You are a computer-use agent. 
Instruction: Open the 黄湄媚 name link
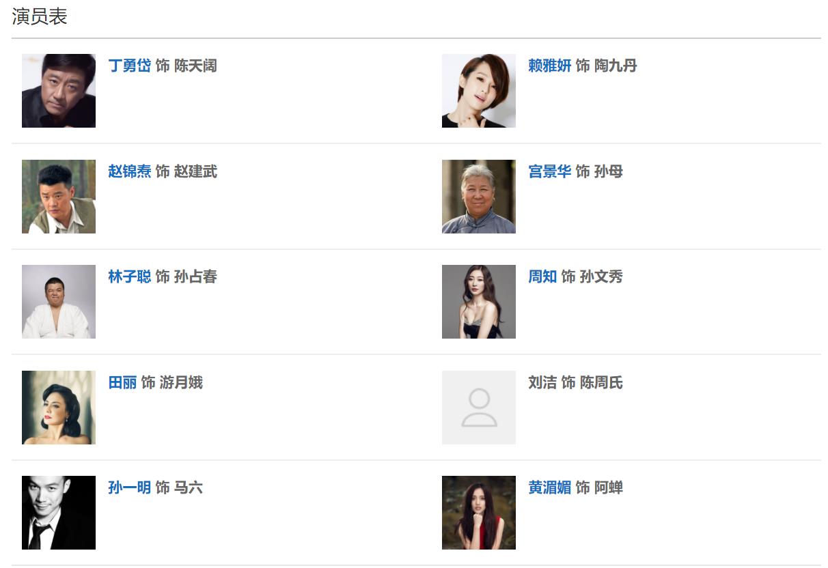coord(549,487)
